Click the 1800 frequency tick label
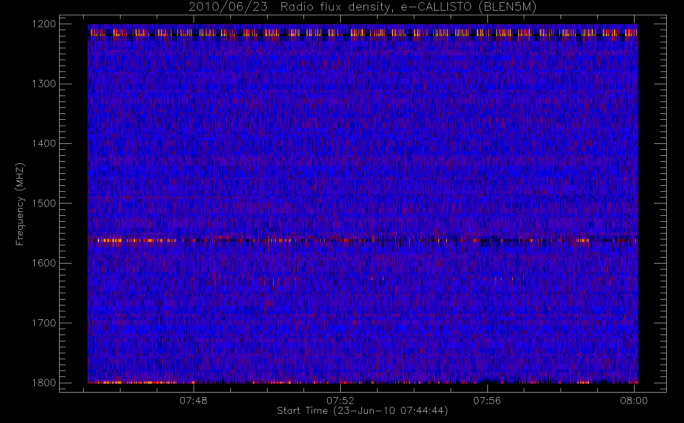 (x=44, y=383)
